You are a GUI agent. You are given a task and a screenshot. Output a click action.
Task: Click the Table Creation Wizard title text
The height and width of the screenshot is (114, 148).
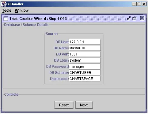38,19
